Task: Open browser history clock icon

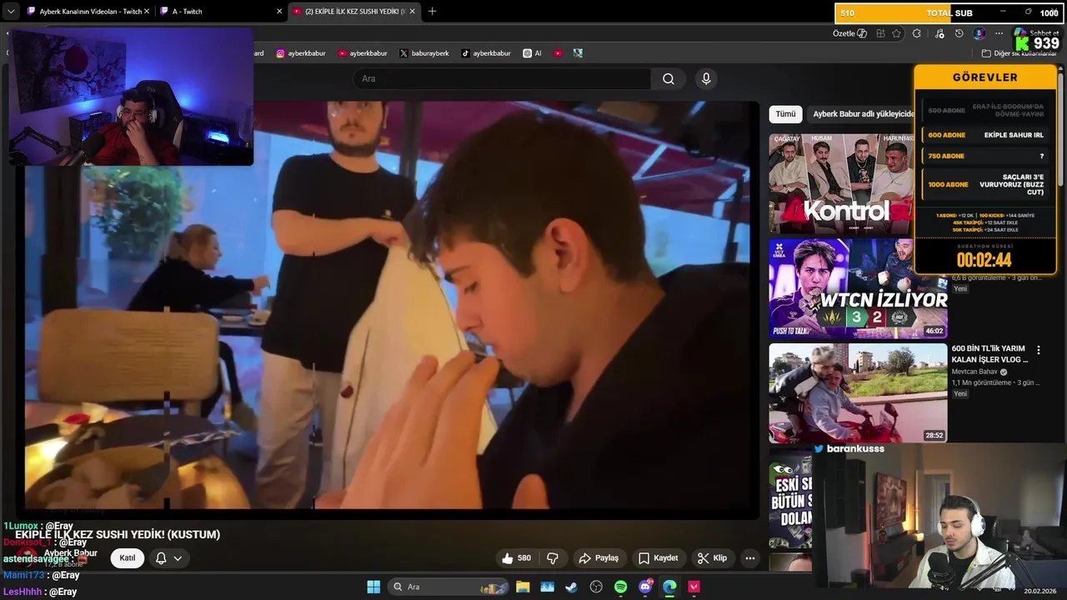Action: pyautogui.click(x=959, y=33)
